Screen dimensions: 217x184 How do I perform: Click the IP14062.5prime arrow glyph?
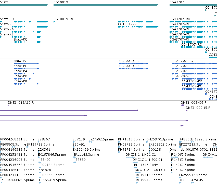175,157
